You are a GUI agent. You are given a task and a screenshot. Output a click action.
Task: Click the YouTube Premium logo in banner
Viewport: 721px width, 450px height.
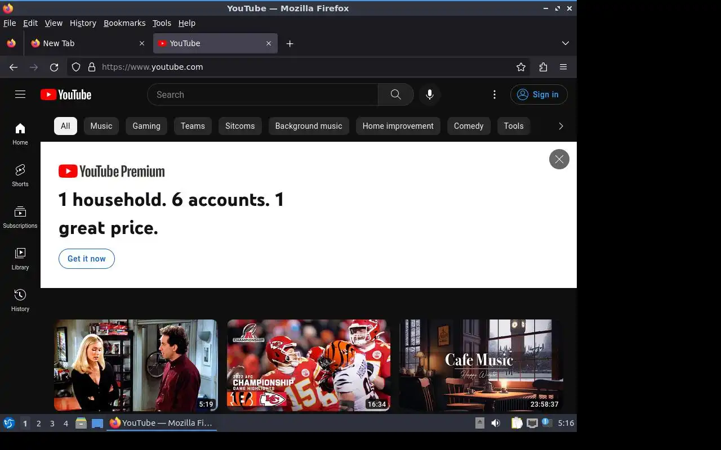click(x=112, y=171)
